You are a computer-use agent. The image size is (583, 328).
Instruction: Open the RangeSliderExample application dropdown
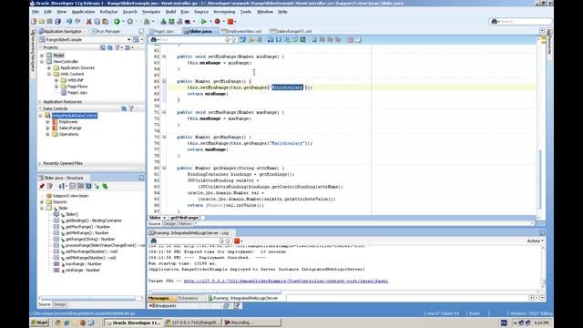[x=128, y=40]
